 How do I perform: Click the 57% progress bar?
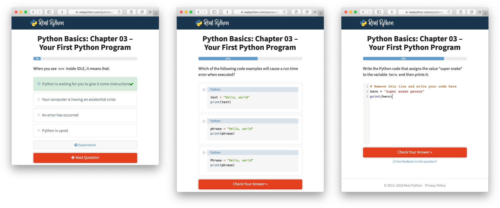[250, 59]
